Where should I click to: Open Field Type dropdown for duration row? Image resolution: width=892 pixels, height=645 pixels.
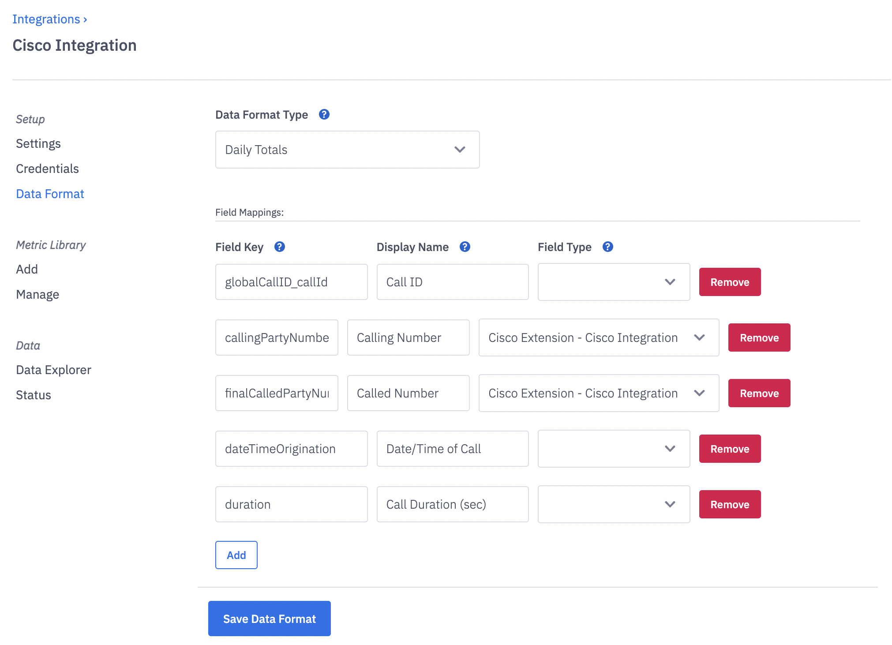pyautogui.click(x=613, y=504)
